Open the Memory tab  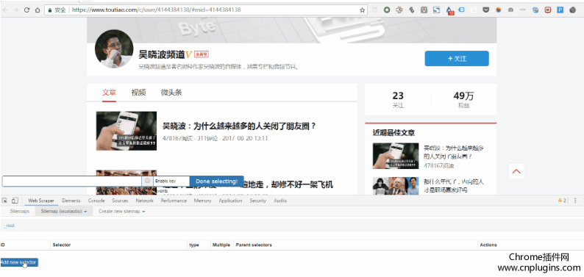pos(202,201)
